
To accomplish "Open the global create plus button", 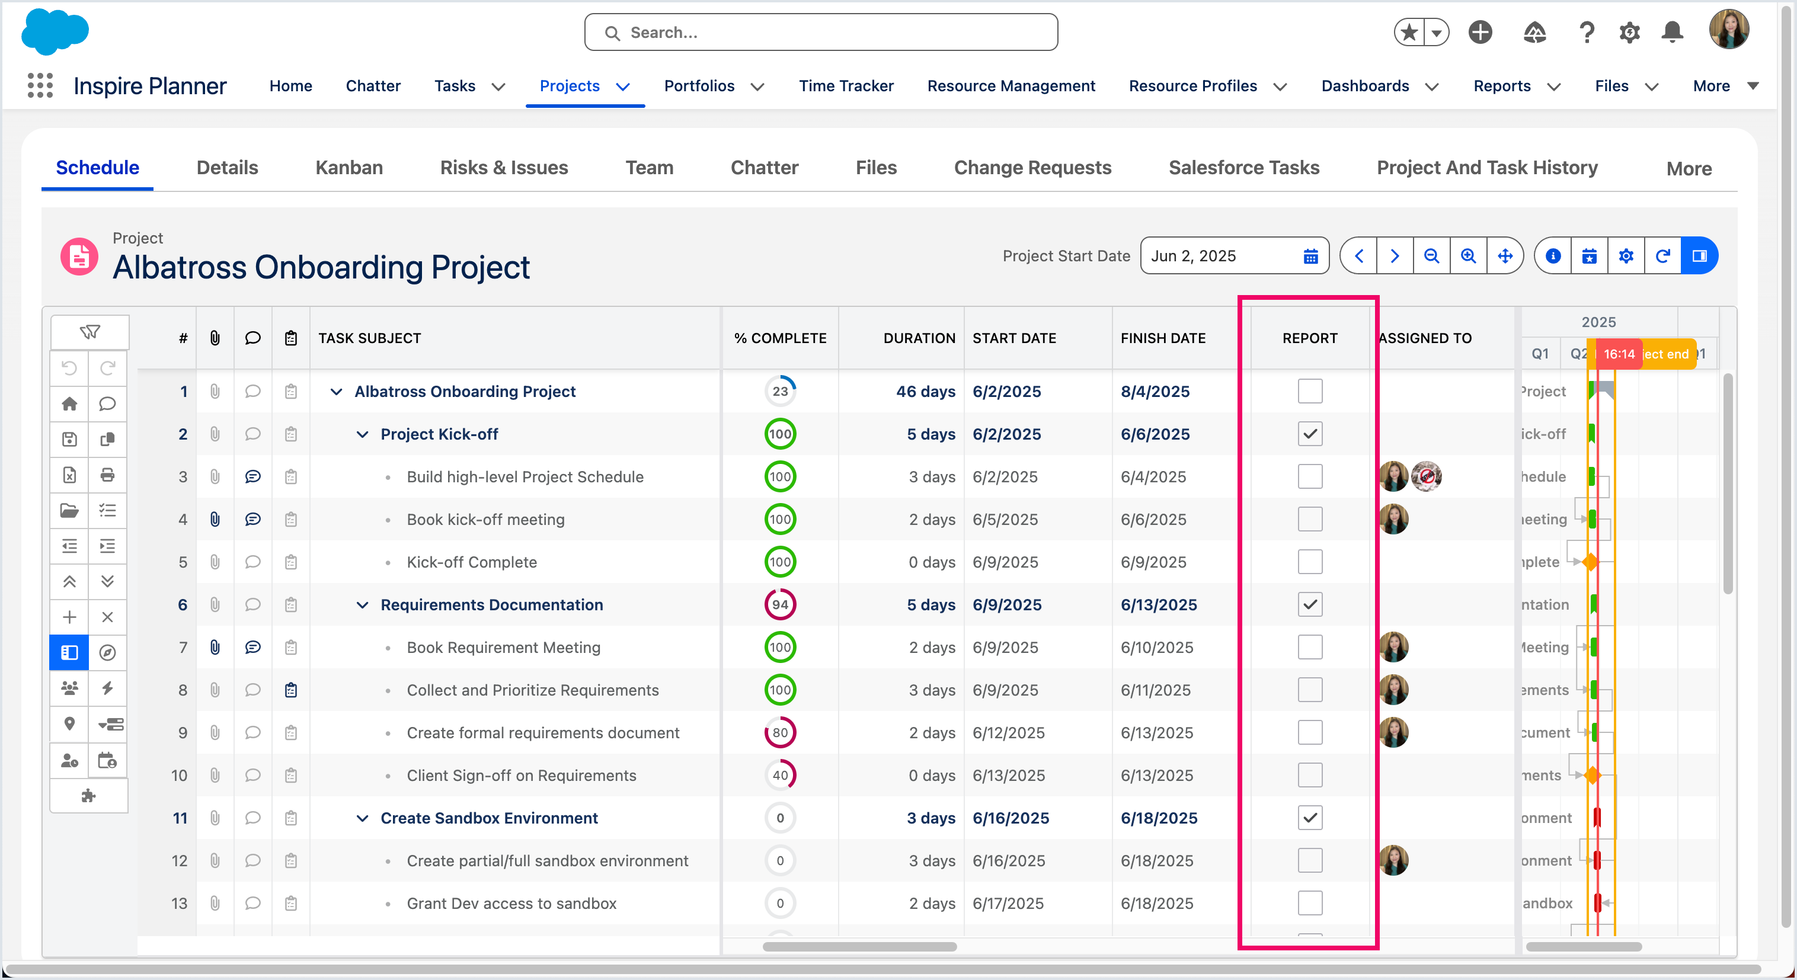I will (1479, 32).
